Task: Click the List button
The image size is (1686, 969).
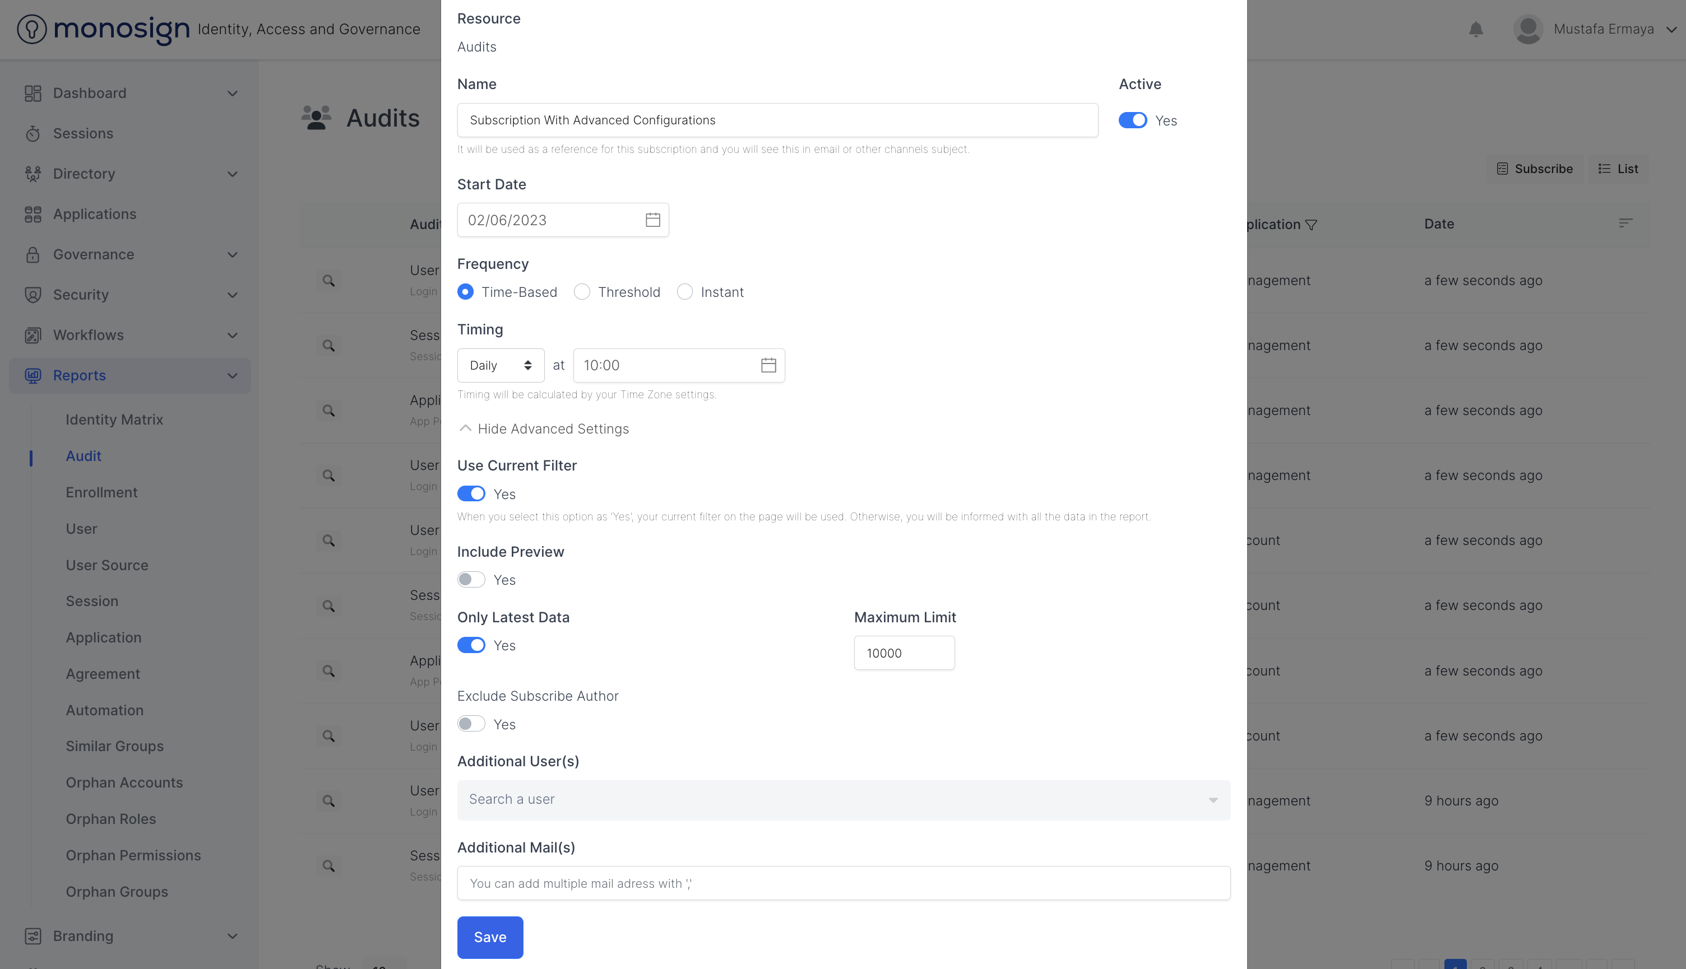Action: (x=1618, y=169)
